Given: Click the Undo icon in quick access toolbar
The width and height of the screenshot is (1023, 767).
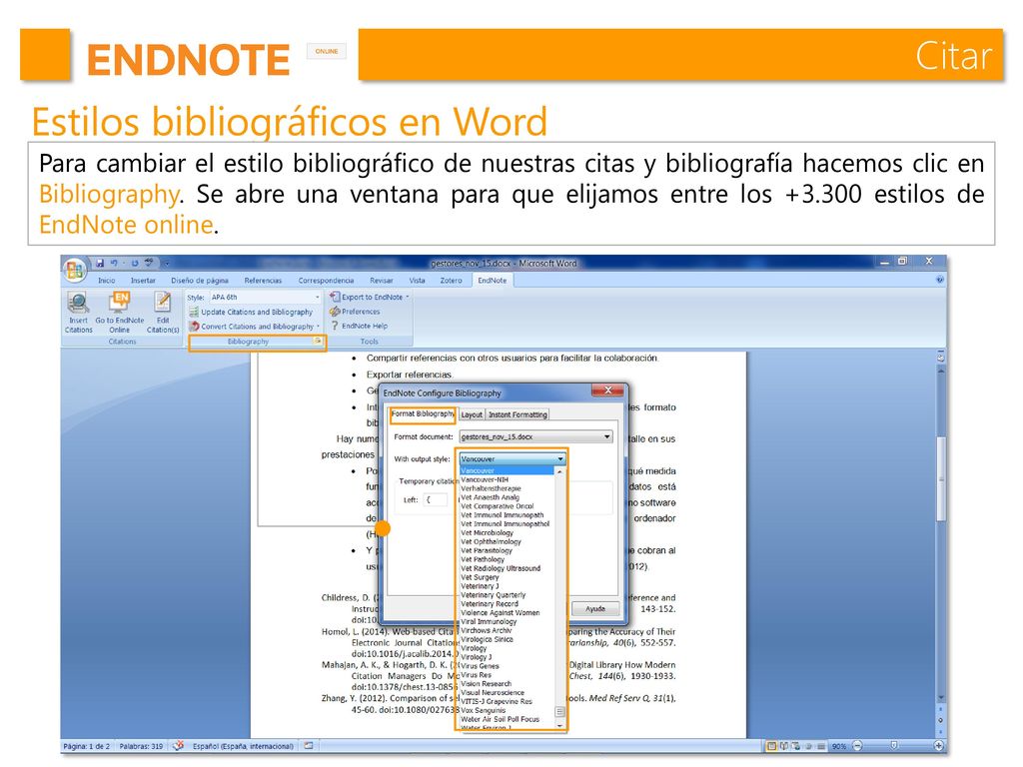Looking at the screenshot, I should 114,263.
